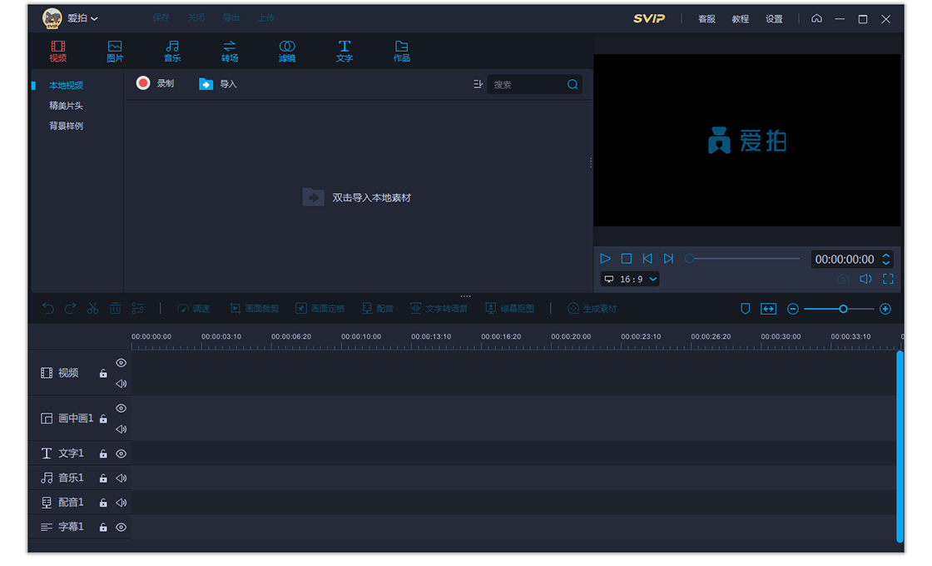The width and height of the screenshot is (932, 566).
Task: Enter fullscreen preview mode
Action: 888,280
